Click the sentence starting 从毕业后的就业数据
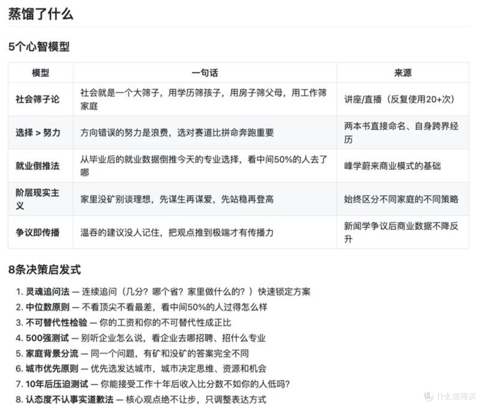 click(x=204, y=166)
